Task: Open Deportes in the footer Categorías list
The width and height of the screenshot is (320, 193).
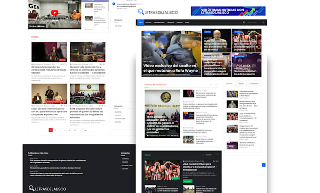Action: [x=125, y=159]
